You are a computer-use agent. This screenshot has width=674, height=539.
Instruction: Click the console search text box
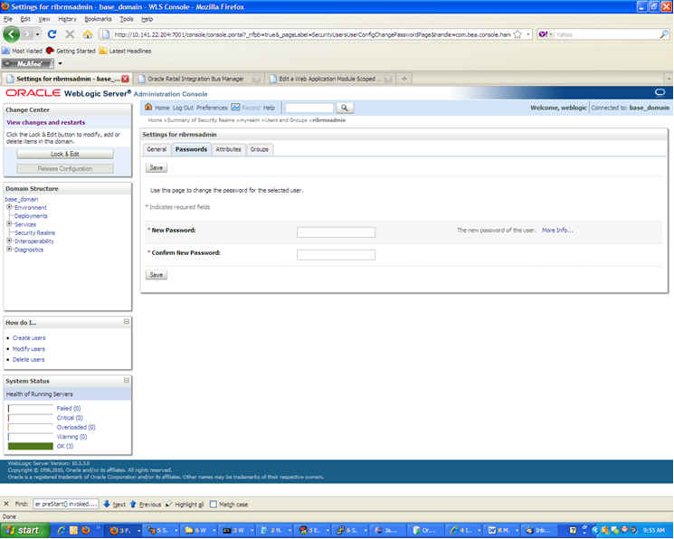309,108
